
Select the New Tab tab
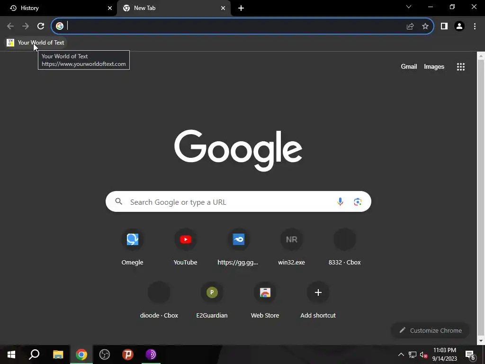[x=174, y=8]
